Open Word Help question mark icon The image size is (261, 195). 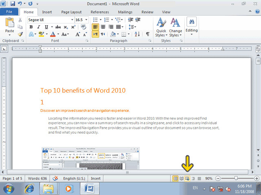click(x=257, y=11)
